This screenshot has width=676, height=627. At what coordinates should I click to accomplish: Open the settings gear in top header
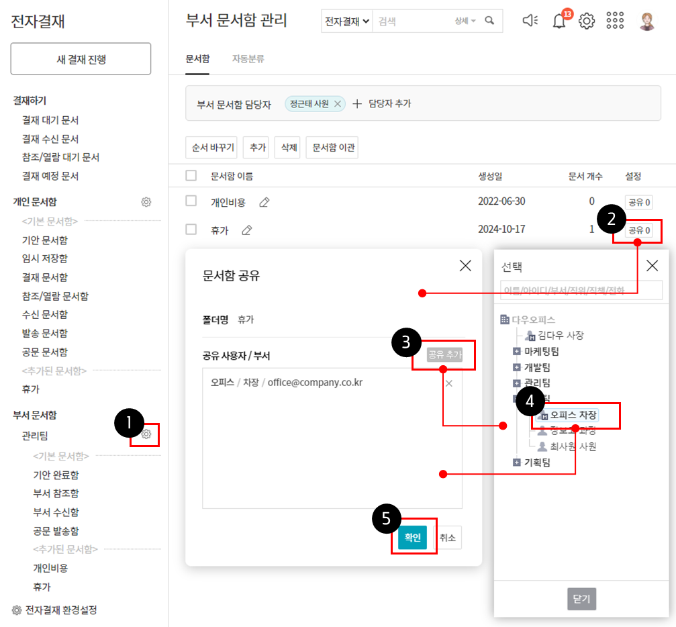(587, 21)
